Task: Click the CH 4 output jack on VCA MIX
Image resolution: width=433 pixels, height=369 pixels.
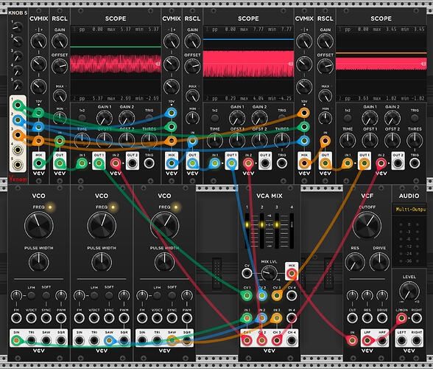Action: click(292, 340)
